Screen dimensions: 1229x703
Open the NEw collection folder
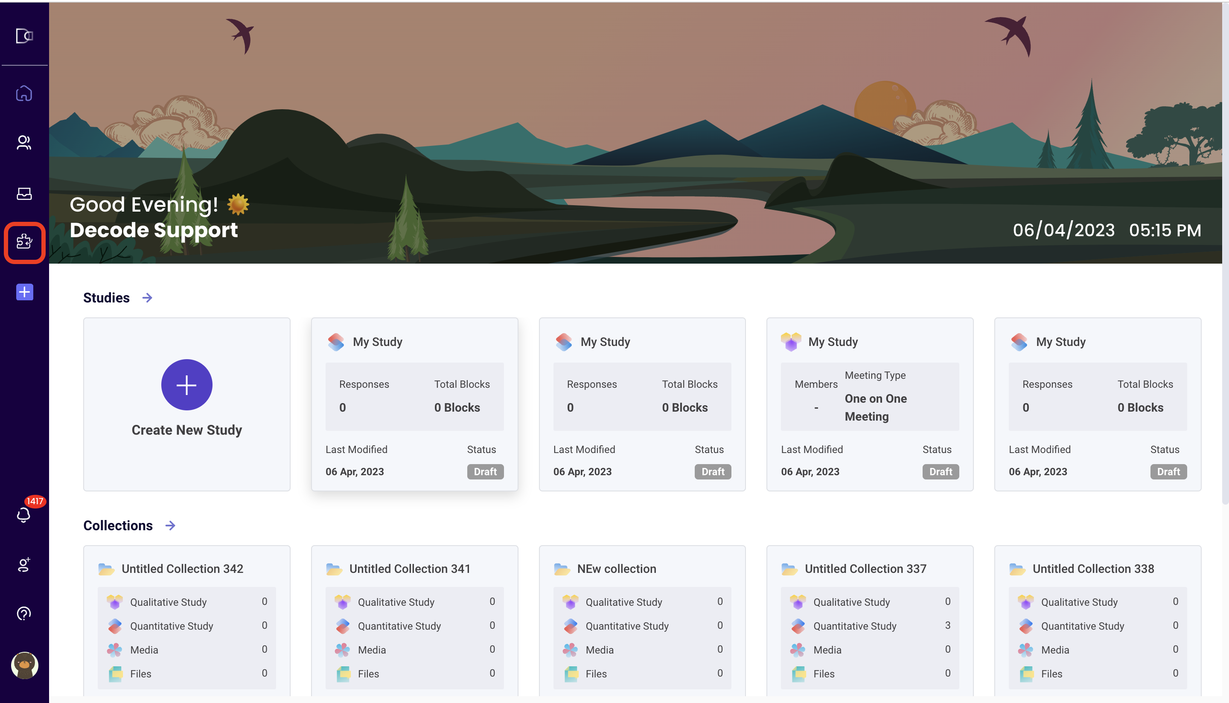[x=616, y=569]
